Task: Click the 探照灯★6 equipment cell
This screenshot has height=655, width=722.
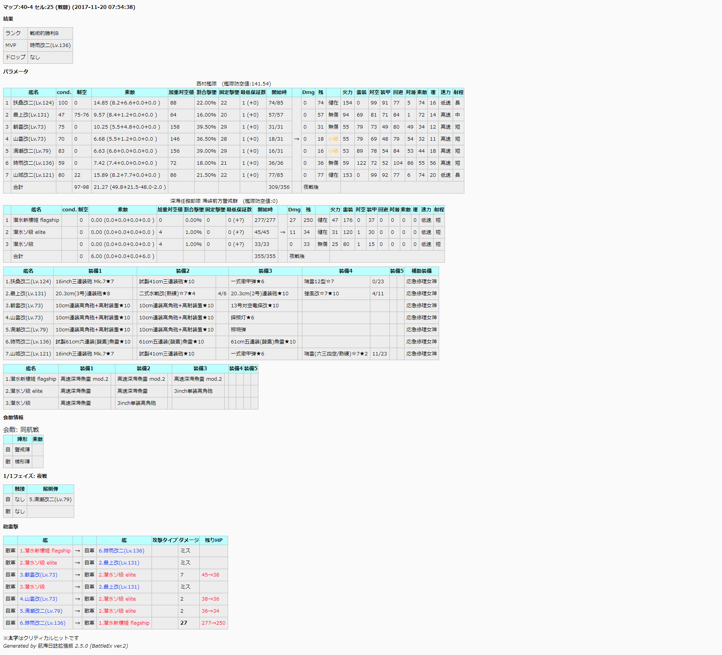Action: [242, 318]
